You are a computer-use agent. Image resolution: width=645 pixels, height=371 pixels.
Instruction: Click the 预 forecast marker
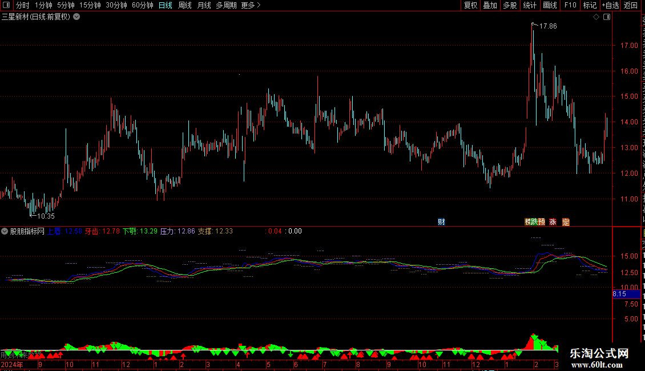tap(541, 222)
